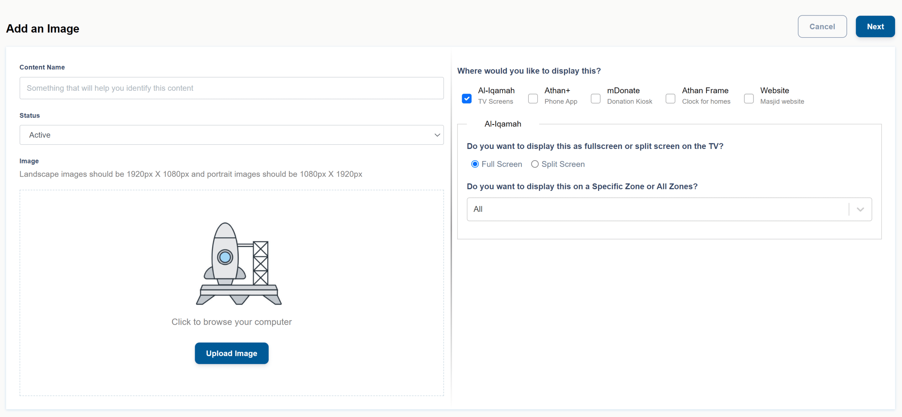
Task: Focus the Content Name input field
Action: [x=231, y=88]
